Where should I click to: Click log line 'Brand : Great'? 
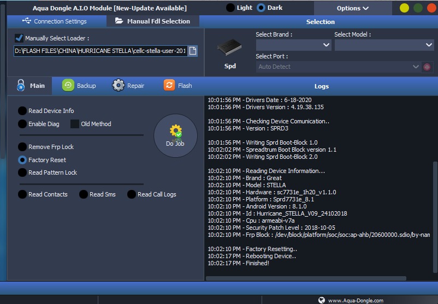[245, 178]
